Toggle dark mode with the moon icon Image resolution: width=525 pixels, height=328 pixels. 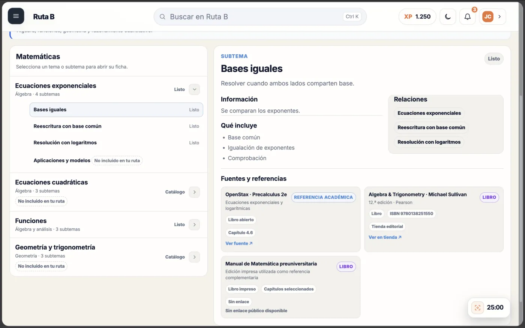coord(448,16)
